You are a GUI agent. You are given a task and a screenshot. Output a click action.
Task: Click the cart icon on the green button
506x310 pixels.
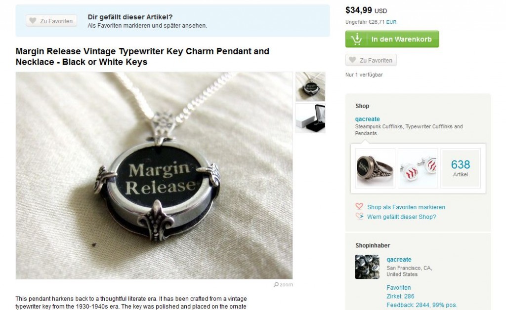[x=356, y=39]
